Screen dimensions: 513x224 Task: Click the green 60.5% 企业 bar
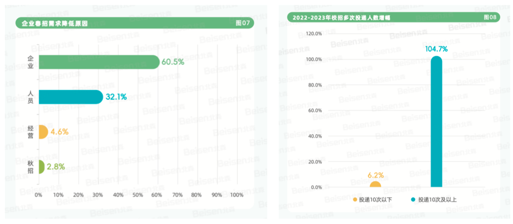tap(99, 62)
